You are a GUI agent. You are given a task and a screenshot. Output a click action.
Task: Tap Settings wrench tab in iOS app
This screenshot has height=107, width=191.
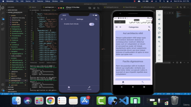pos(89,88)
